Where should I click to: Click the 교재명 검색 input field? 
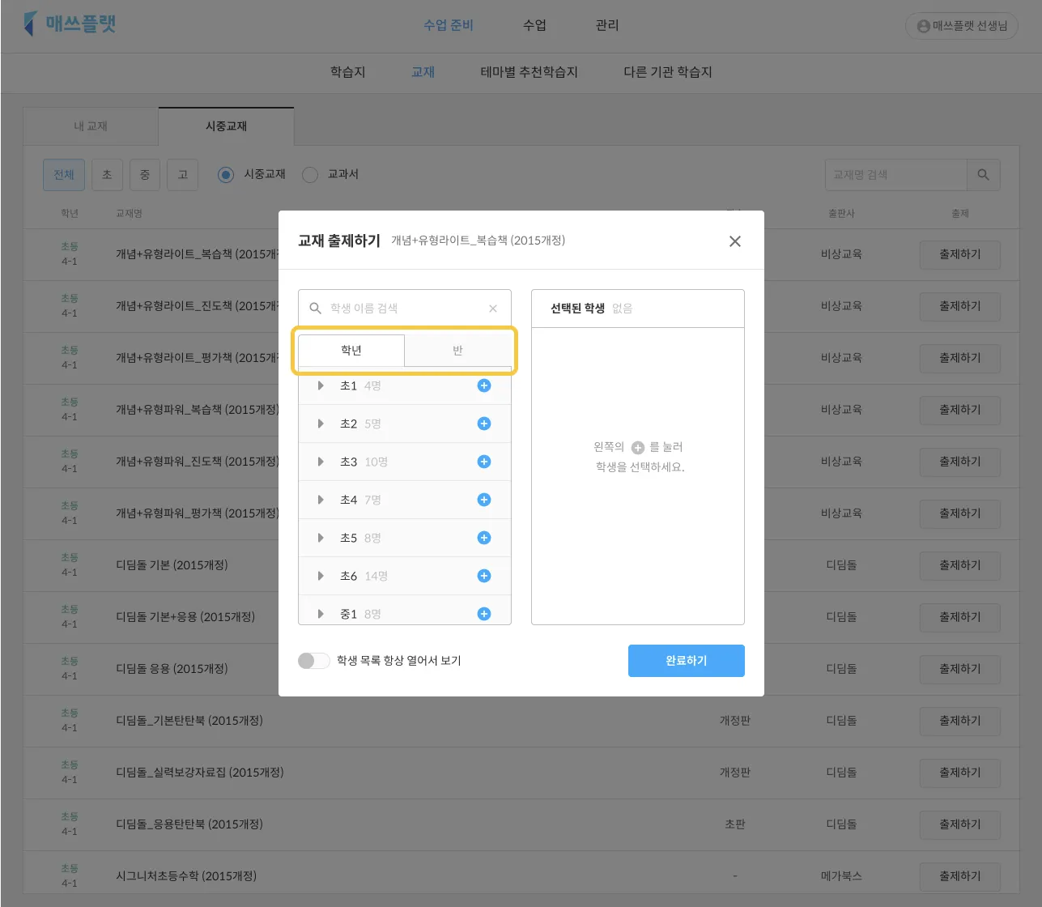pyautogui.click(x=895, y=175)
